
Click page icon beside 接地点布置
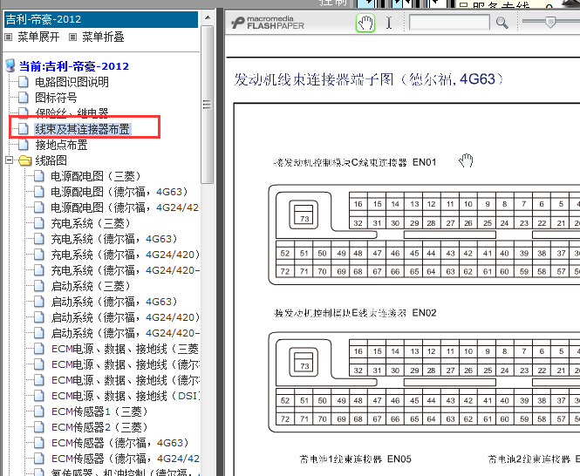pos(24,145)
